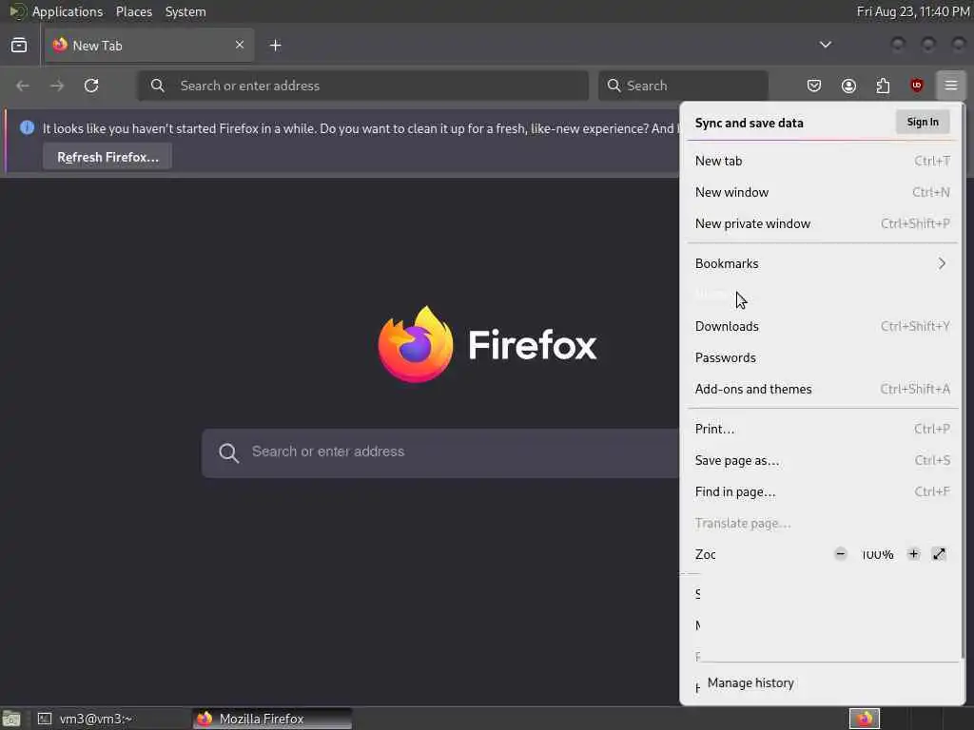Go back one page

23,86
